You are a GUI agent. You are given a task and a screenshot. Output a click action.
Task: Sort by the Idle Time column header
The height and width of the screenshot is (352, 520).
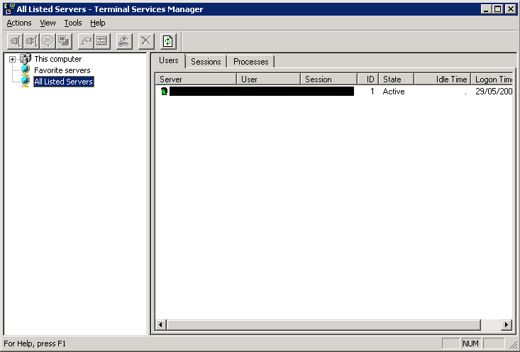coord(443,79)
